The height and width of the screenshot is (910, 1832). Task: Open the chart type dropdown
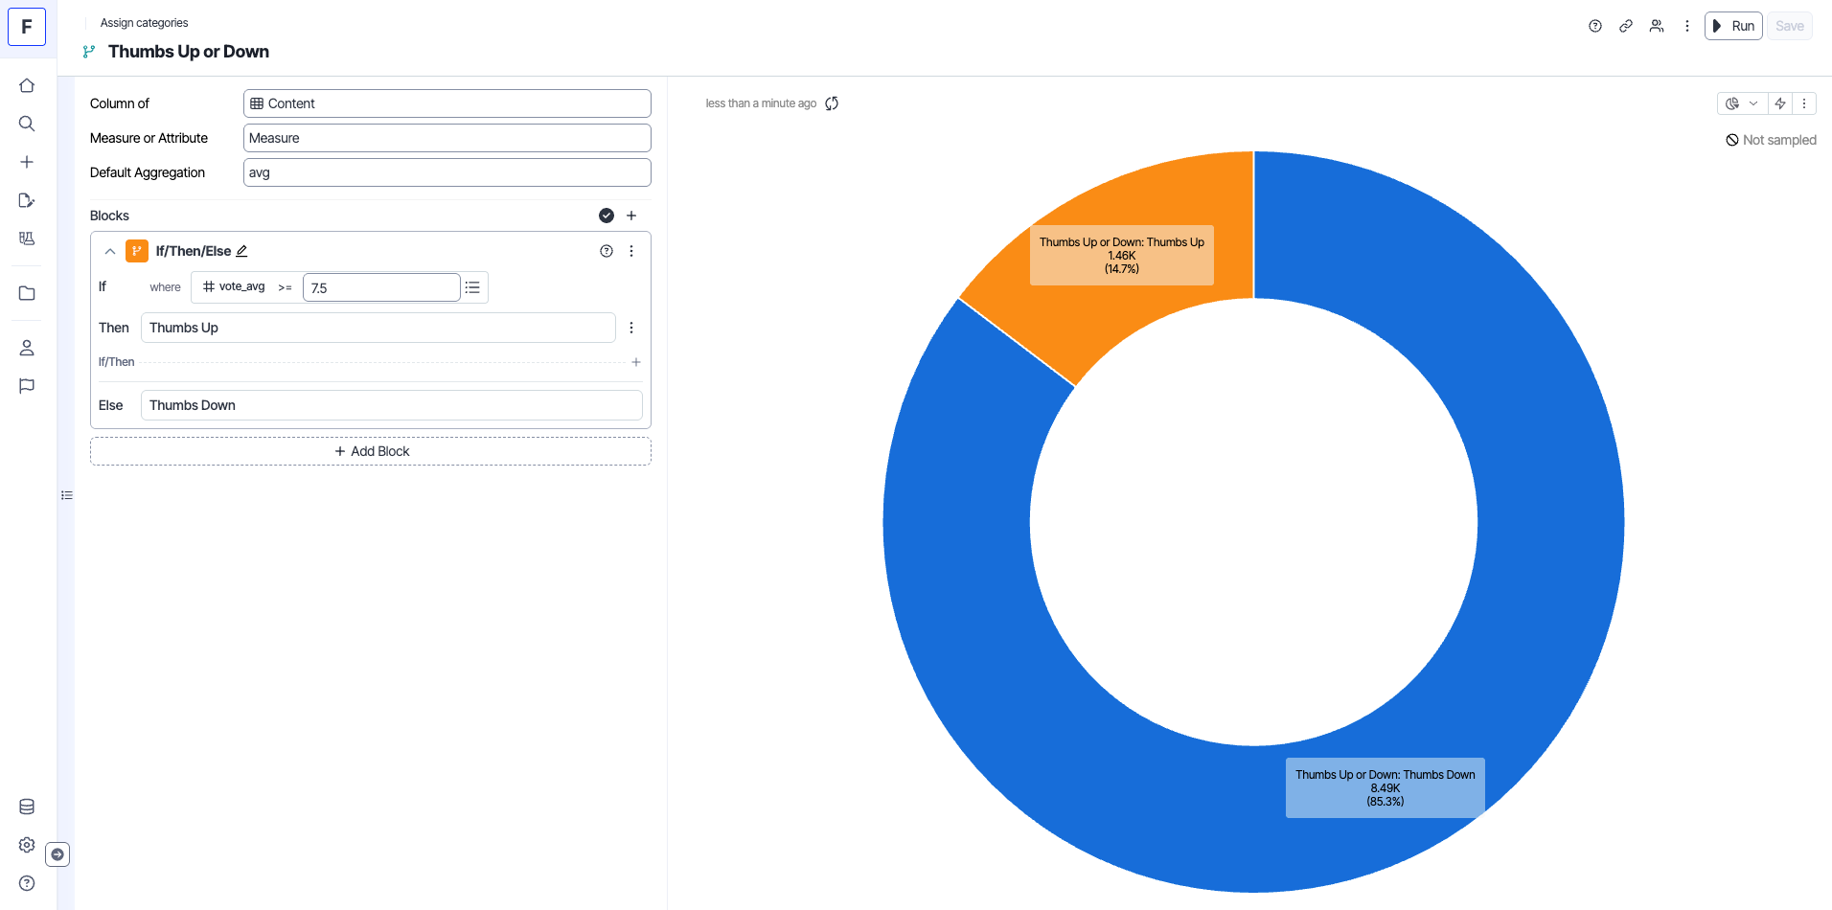[x=1742, y=103]
